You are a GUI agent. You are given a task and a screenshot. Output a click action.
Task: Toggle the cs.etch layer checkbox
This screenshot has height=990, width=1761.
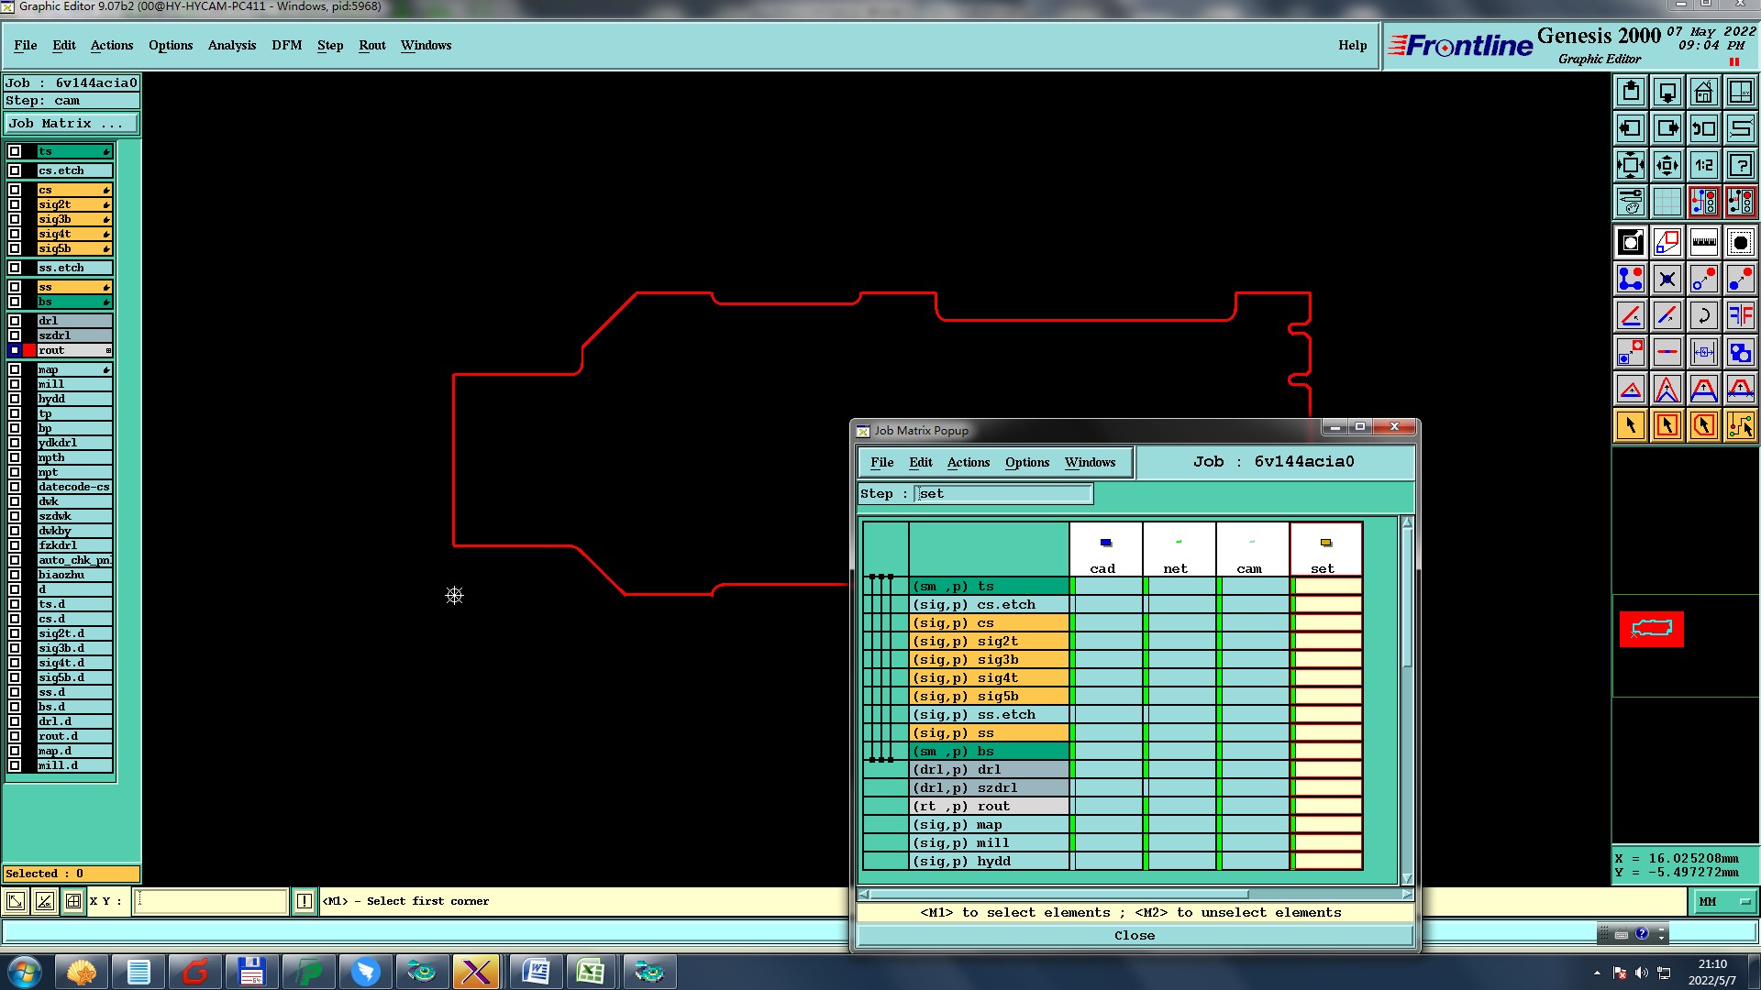[15, 170]
